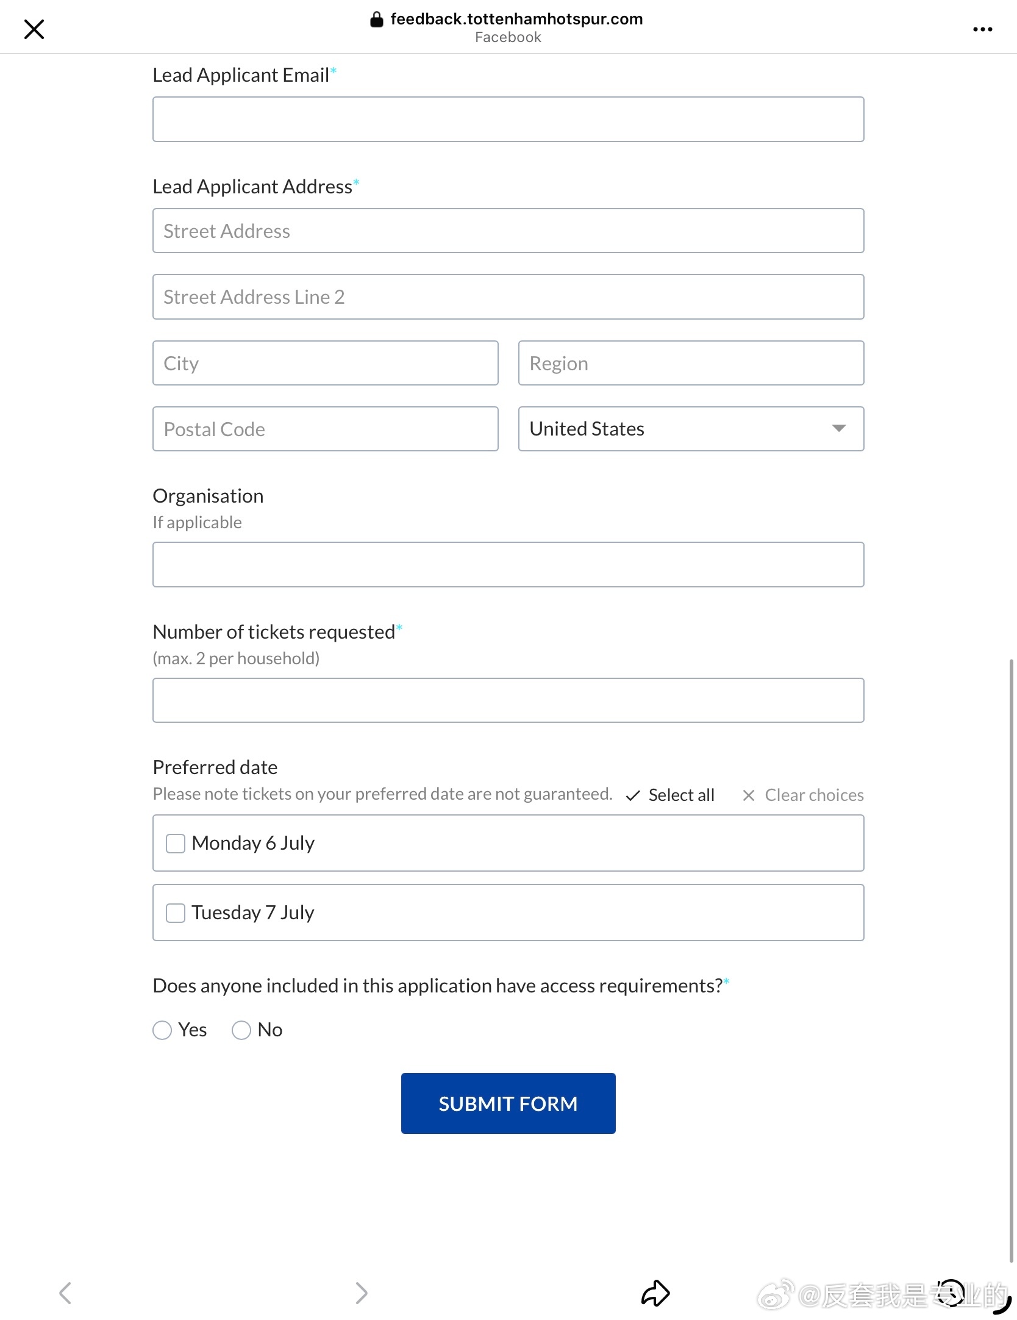Click the Street Address input field
Image resolution: width=1017 pixels, height=1320 pixels.
click(508, 231)
